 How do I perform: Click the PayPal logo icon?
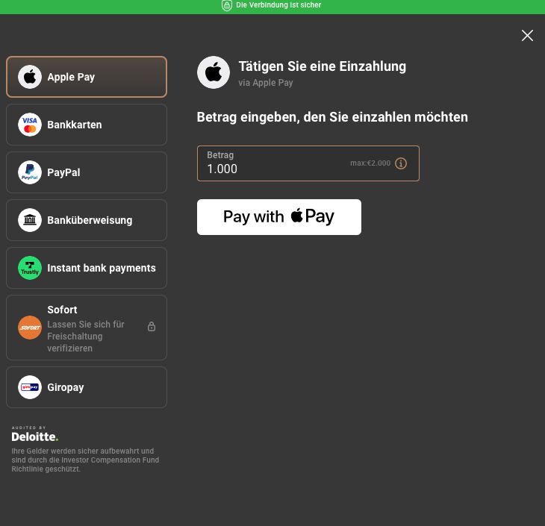coord(30,172)
